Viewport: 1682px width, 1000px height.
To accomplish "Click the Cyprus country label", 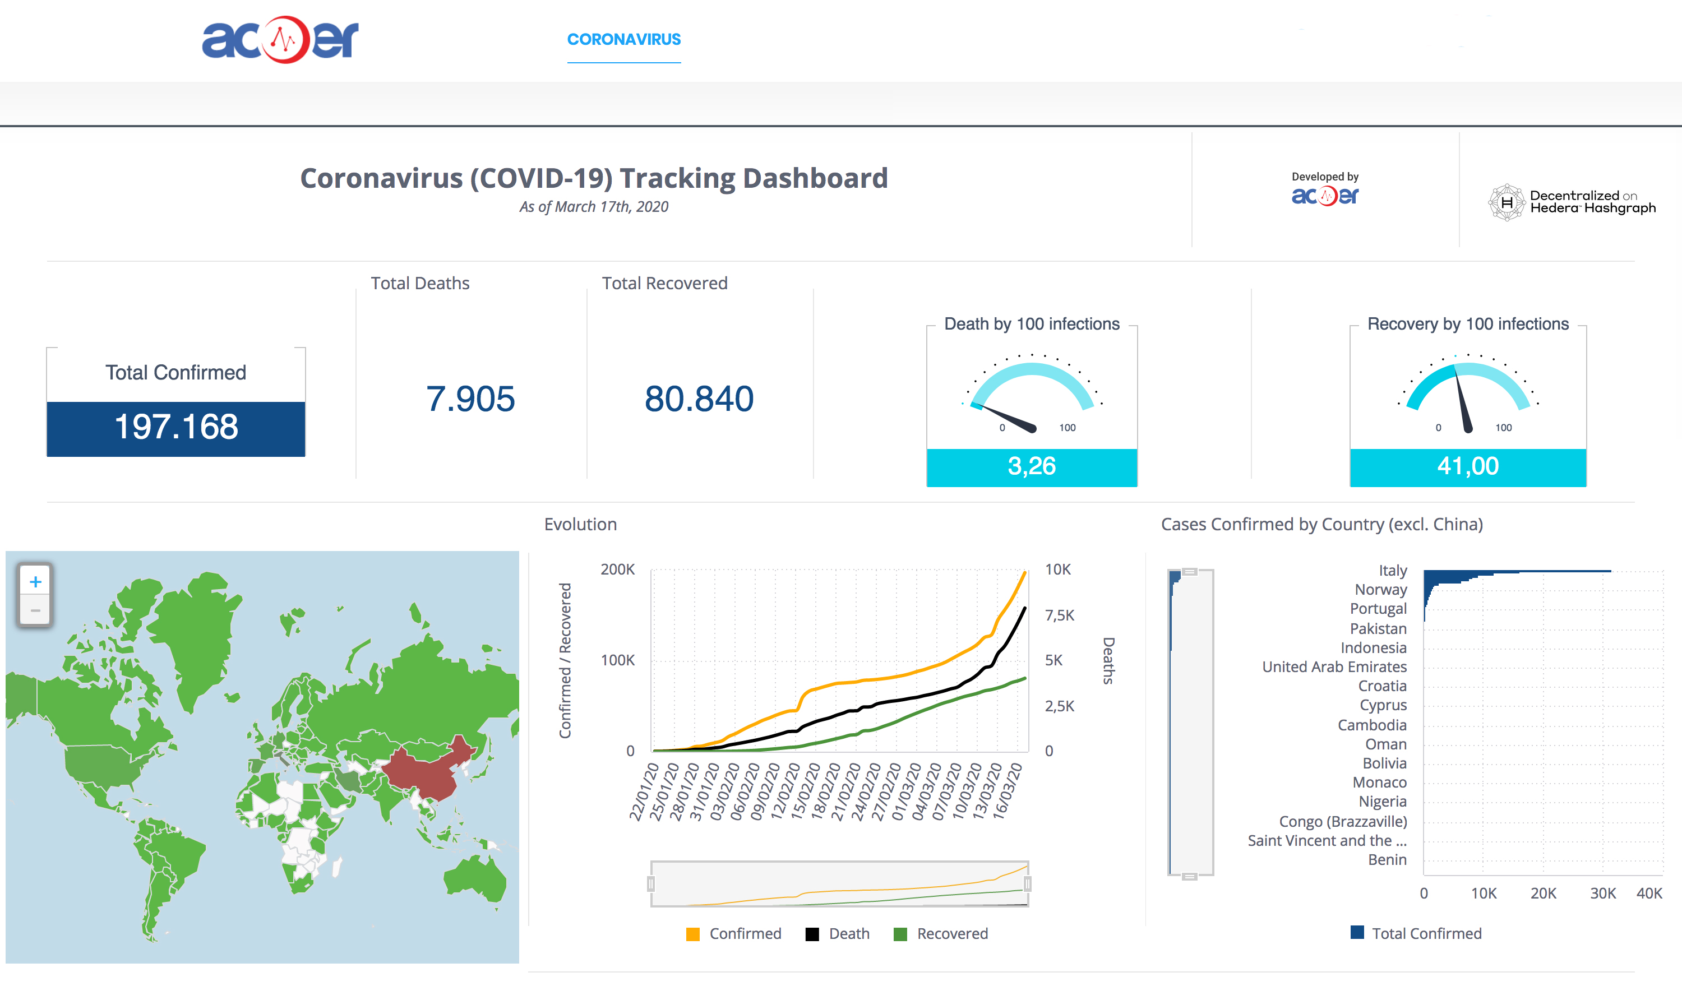I will 1383,706.
